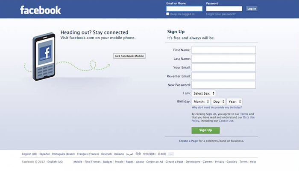Expand the birthday Month dropdown
Viewport: 299px width, 171px height.
201,101
